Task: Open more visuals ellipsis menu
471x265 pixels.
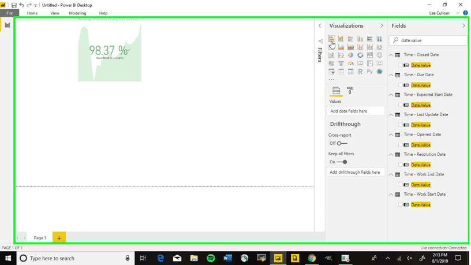Action: [331, 79]
